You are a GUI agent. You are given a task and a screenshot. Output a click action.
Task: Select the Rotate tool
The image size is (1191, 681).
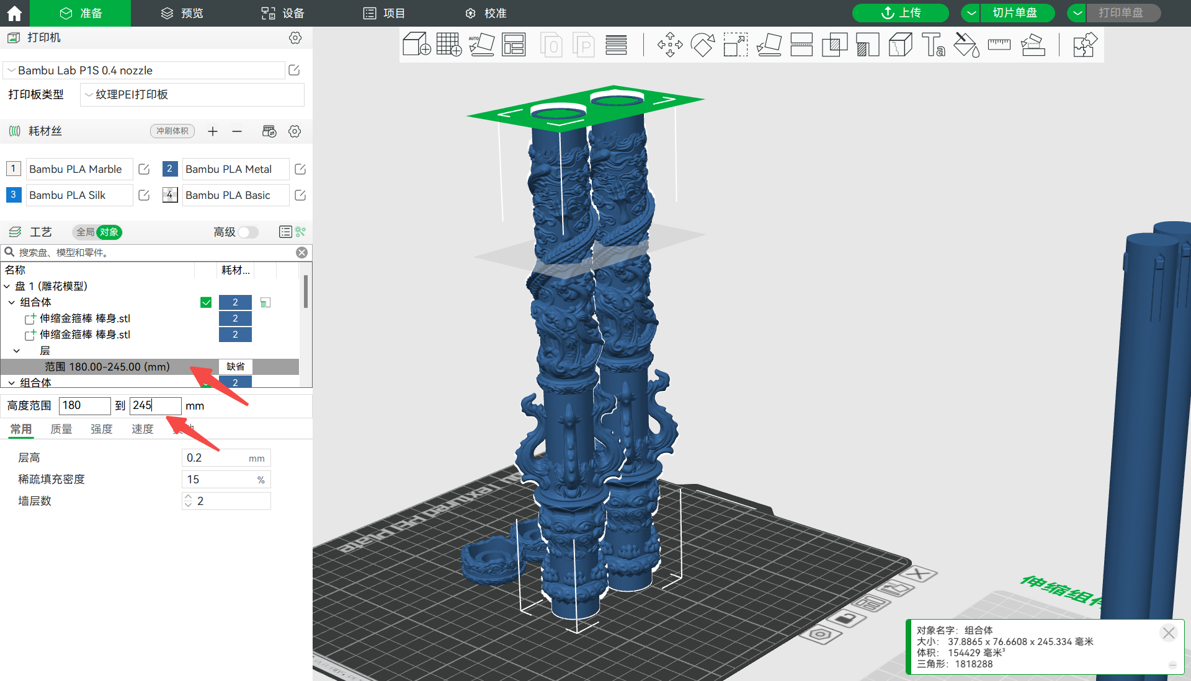coord(703,45)
